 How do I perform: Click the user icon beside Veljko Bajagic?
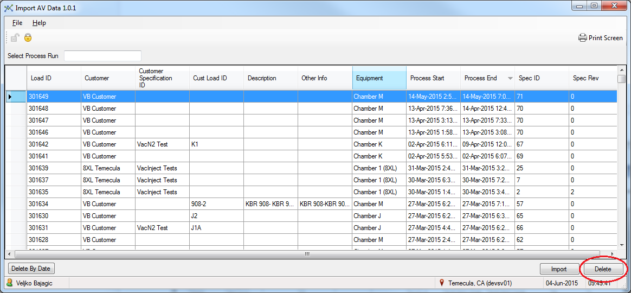click(9, 283)
